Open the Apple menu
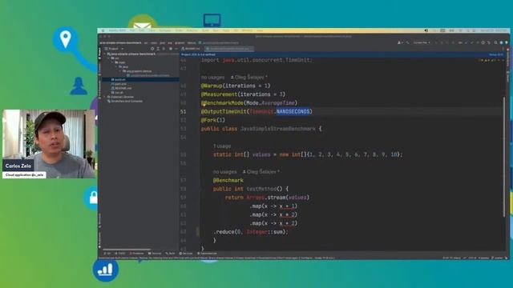The image size is (513, 288). 103,30
